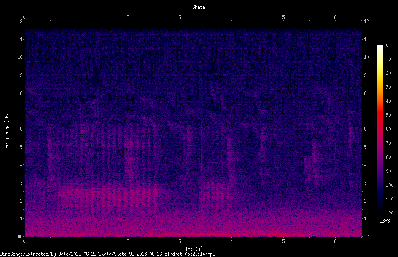Click the "-100" color scale label

click(389, 185)
